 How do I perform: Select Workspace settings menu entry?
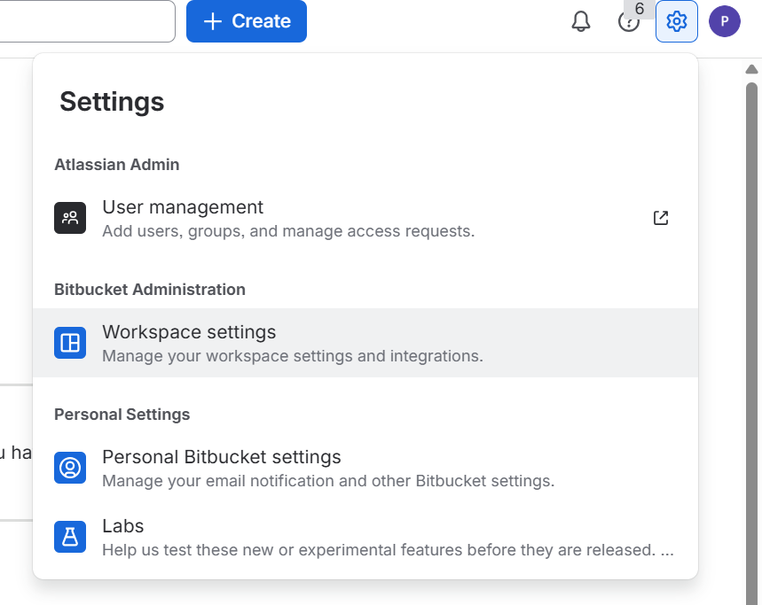[365, 343]
